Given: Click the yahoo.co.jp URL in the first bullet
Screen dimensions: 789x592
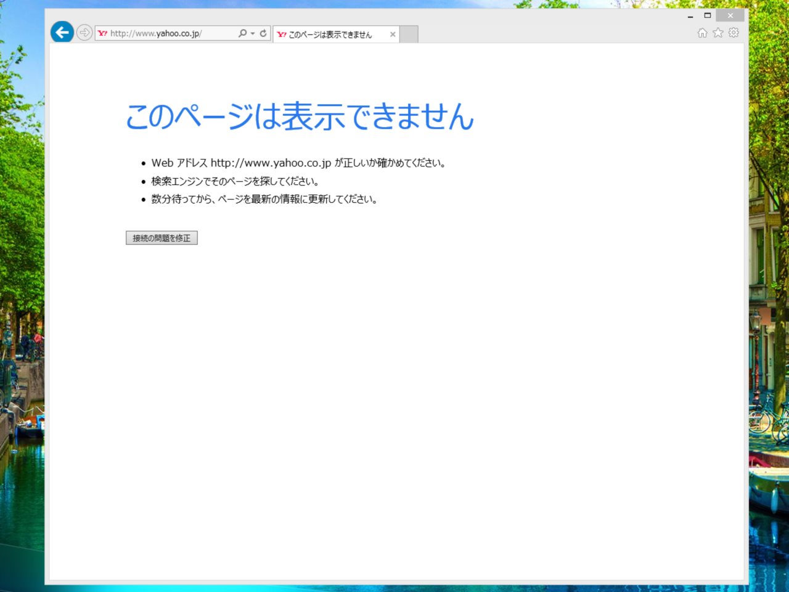Looking at the screenshot, I should click(x=271, y=163).
